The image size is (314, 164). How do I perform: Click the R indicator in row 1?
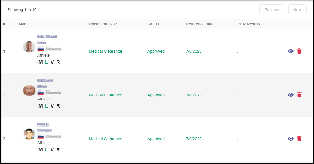coord(58,62)
